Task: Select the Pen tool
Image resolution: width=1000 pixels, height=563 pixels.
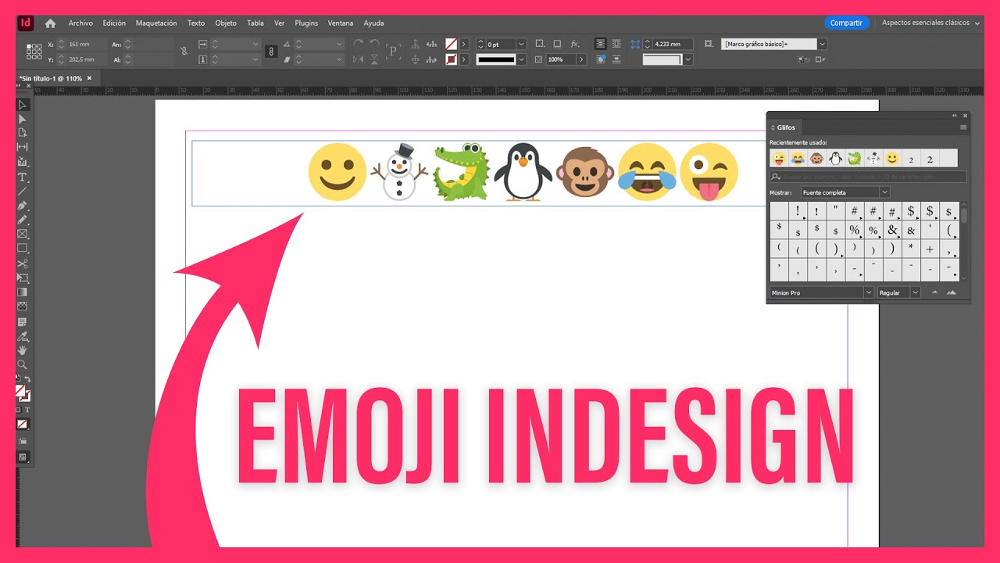Action: (x=23, y=206)
